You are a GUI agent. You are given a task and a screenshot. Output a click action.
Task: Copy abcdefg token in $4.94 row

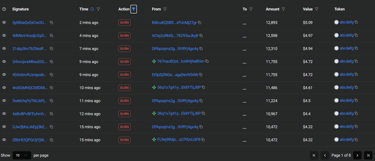(x=356, y=48)
